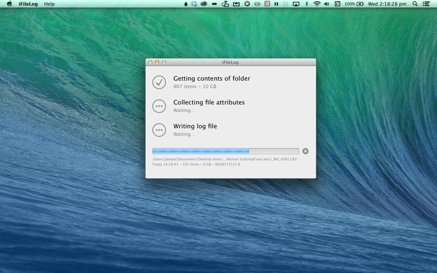Cancel the scan with the progress bar X button
This screenshot has width=437, height=273.
pos(305,151)
